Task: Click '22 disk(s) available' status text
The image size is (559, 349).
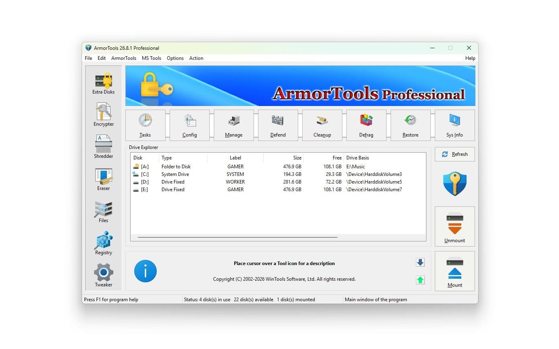Action: [254, 300]
